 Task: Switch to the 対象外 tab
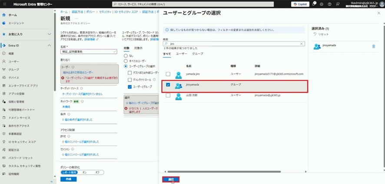[138, 48]
